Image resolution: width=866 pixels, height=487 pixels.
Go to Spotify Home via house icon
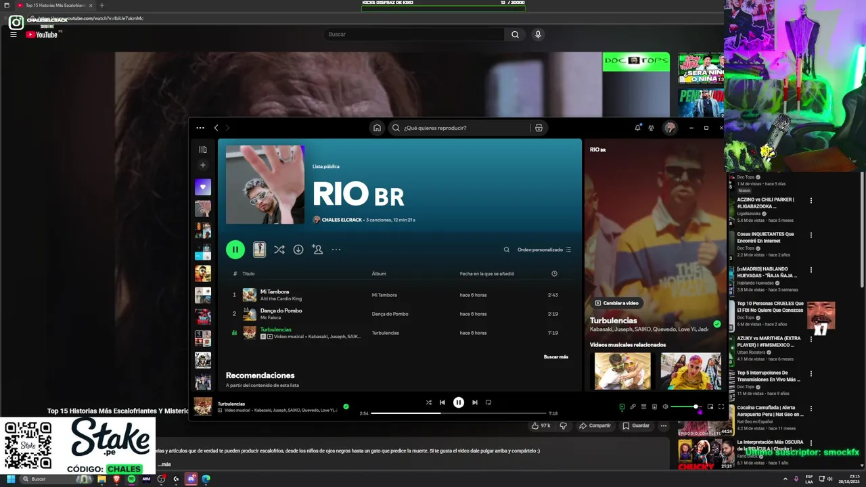(x=377, y=128)
